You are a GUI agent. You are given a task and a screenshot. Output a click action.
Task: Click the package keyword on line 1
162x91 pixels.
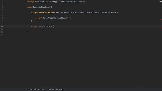pos(30,2)
